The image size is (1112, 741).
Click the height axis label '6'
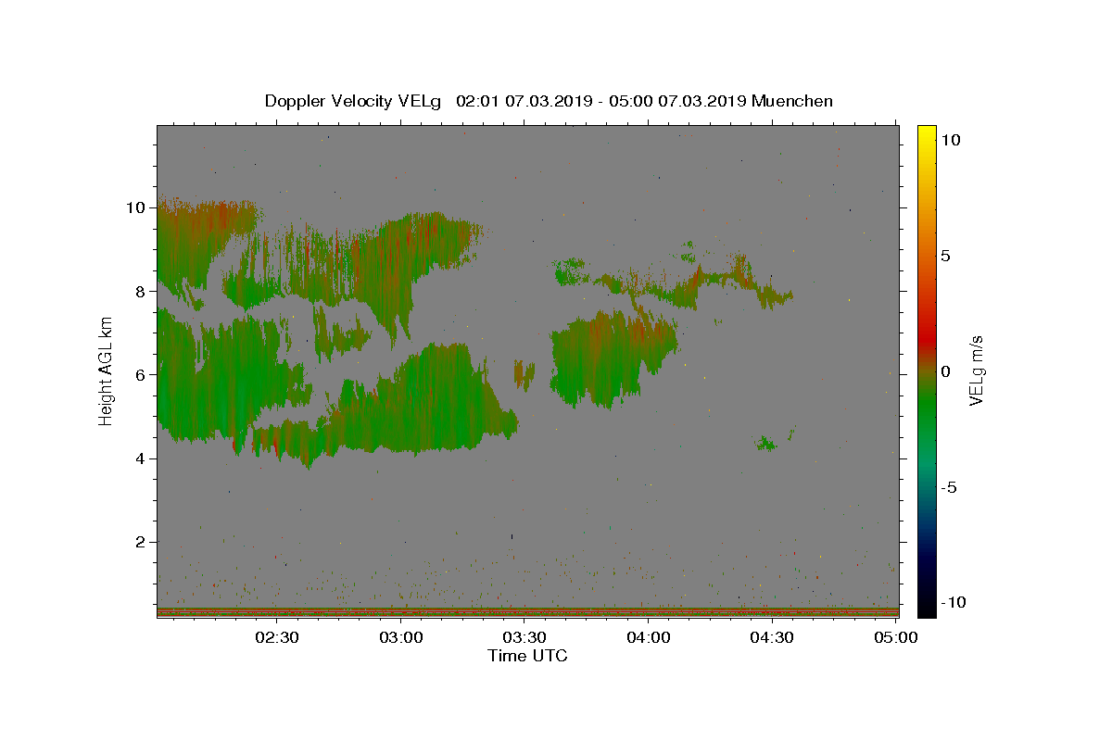point(143,375)
